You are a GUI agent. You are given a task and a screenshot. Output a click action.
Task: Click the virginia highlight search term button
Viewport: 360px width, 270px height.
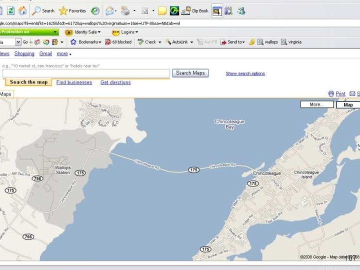[291, 42]
